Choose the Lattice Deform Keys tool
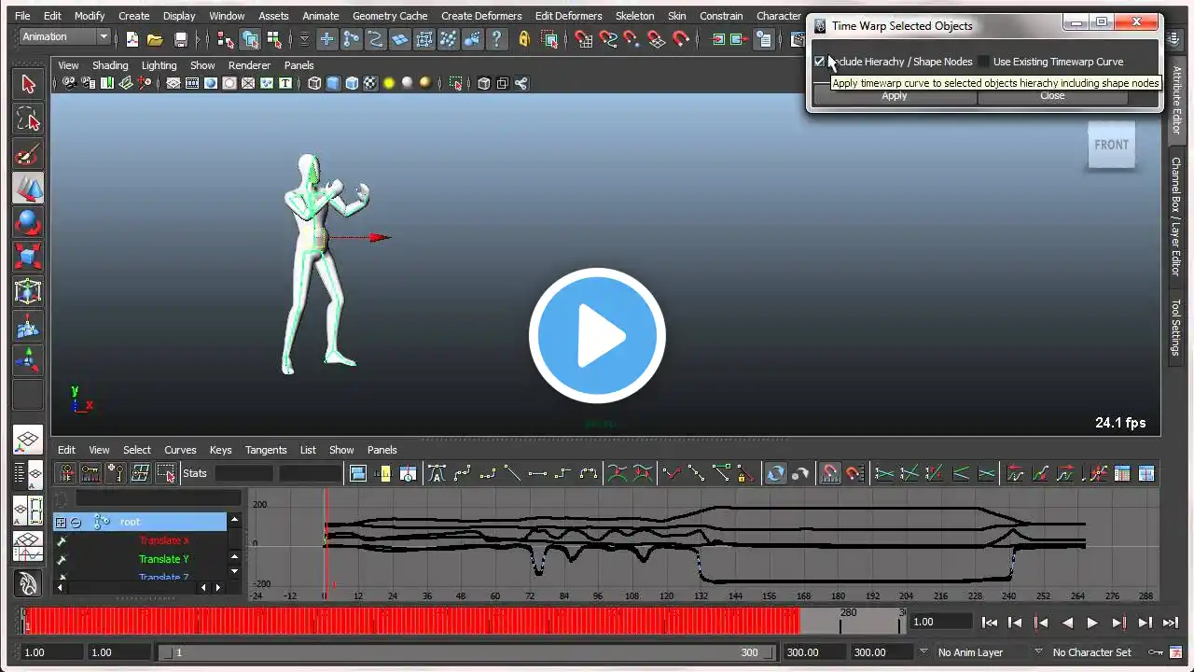Screen dimensions: 1194x672 pos(139,473)
